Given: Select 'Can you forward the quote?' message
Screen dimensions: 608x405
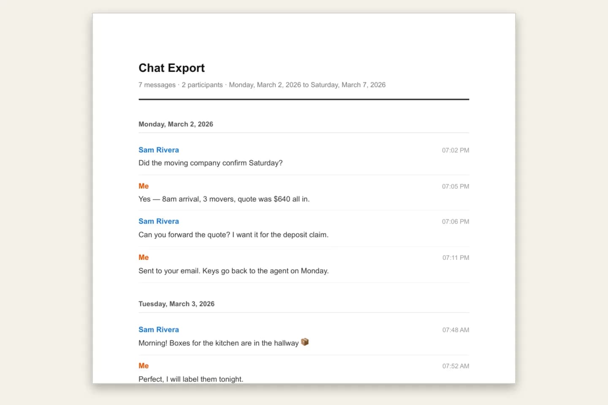Looking at the screenshot, I should pyautogui.click(x=233, y=235).
